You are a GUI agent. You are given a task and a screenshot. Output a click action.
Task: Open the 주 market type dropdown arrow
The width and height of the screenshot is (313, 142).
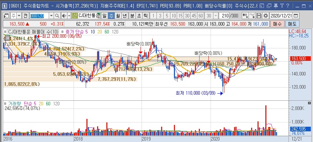(x=19, y=16)
